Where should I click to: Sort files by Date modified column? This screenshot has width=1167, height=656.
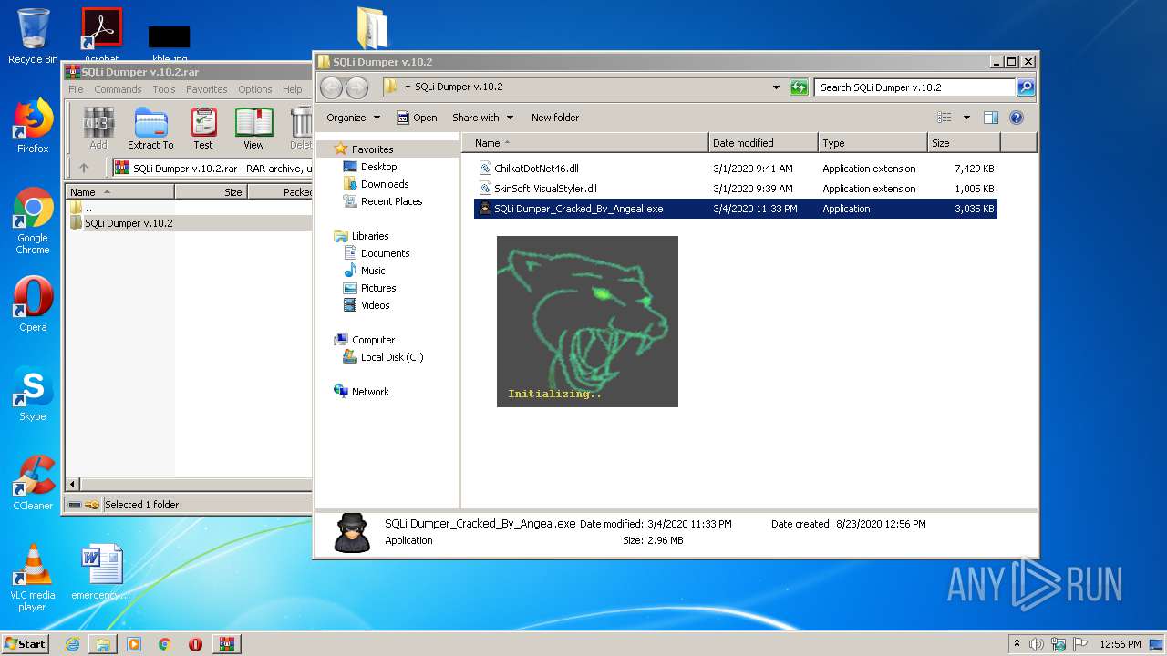763,143
